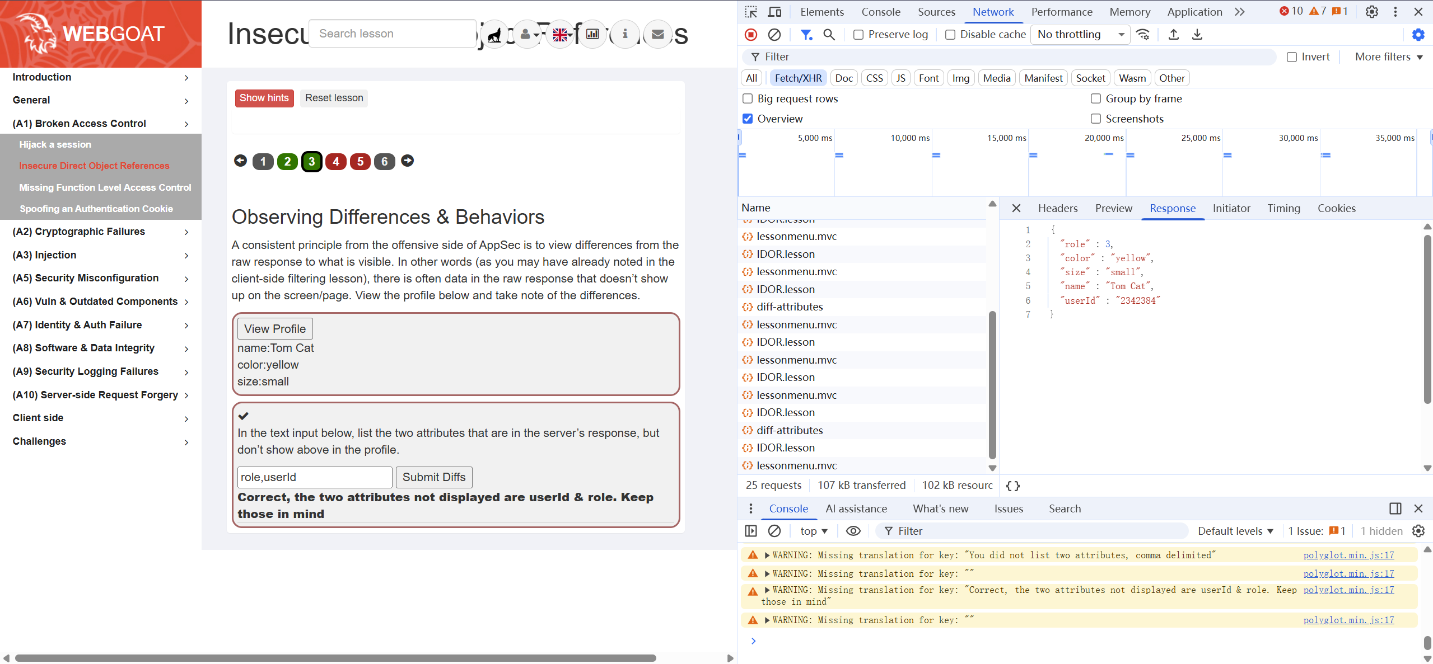Open the network search magnifier
Viewport: 1433px width, 664px height.
click(x=829, y=35)
